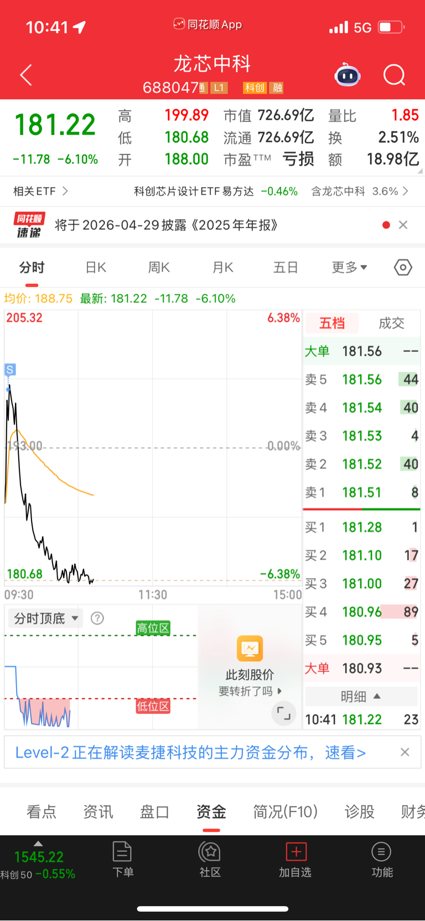Expand the 更多 chart period dropdown

click(349, 267)
